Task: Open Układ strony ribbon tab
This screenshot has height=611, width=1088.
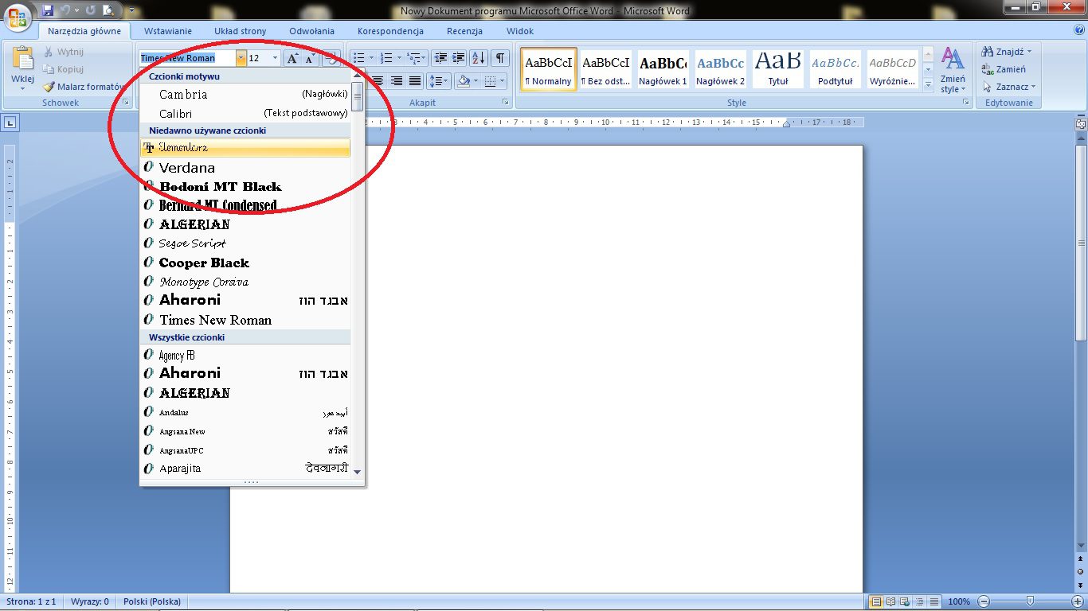Action: pos(241,31)
